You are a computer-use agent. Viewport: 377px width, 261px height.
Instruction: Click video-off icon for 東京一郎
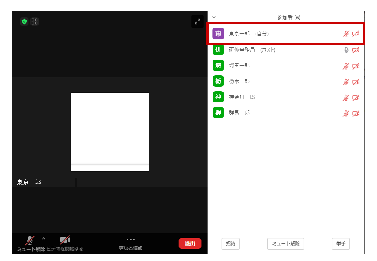(356, 34)
